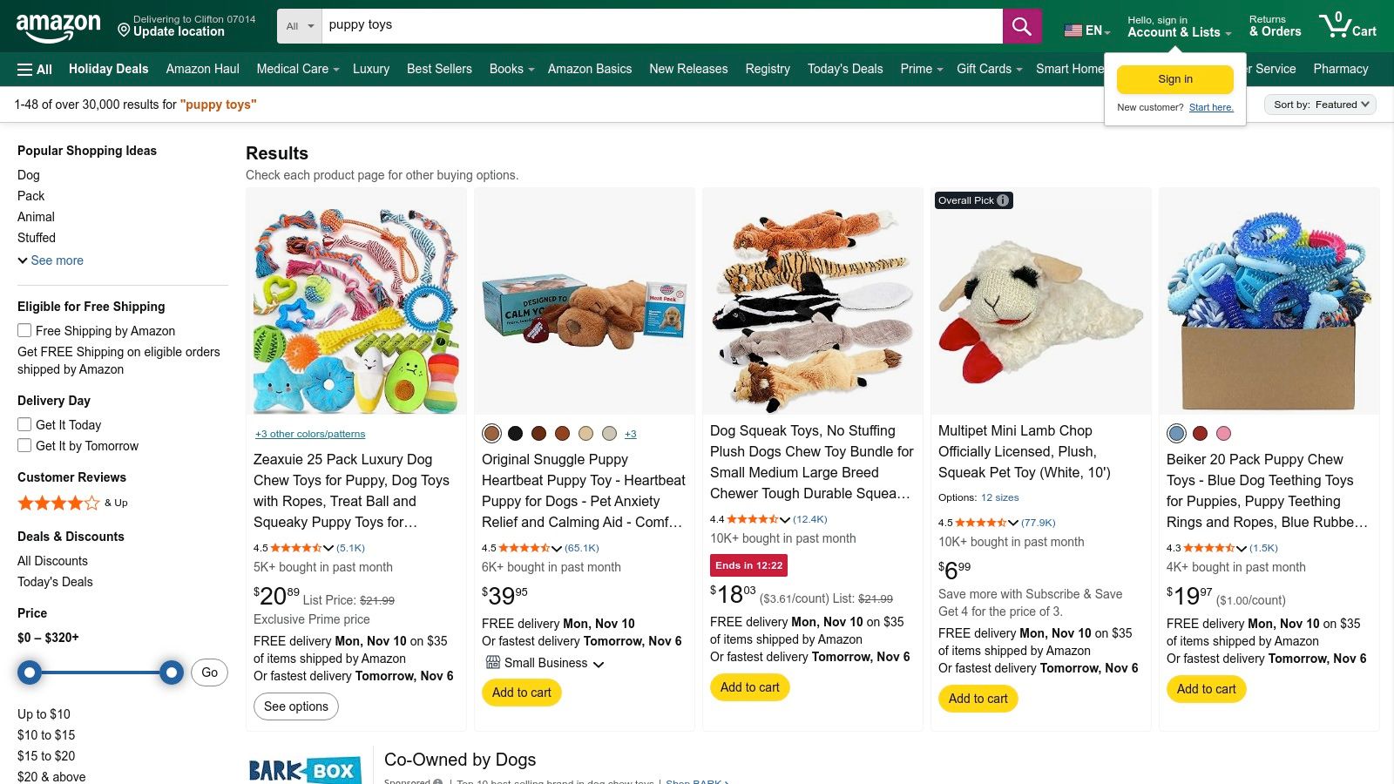Click the magnifying glass search button
The image size is (1394, 784).
[x=1022, y=26]
